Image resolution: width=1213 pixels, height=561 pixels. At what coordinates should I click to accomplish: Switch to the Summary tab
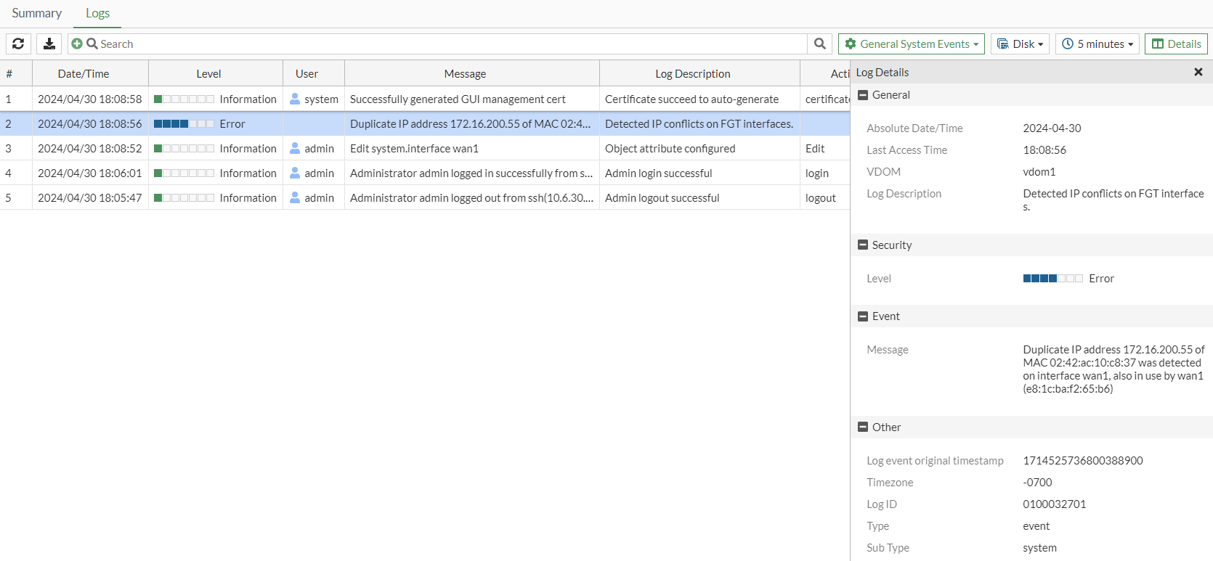point(36,13)
